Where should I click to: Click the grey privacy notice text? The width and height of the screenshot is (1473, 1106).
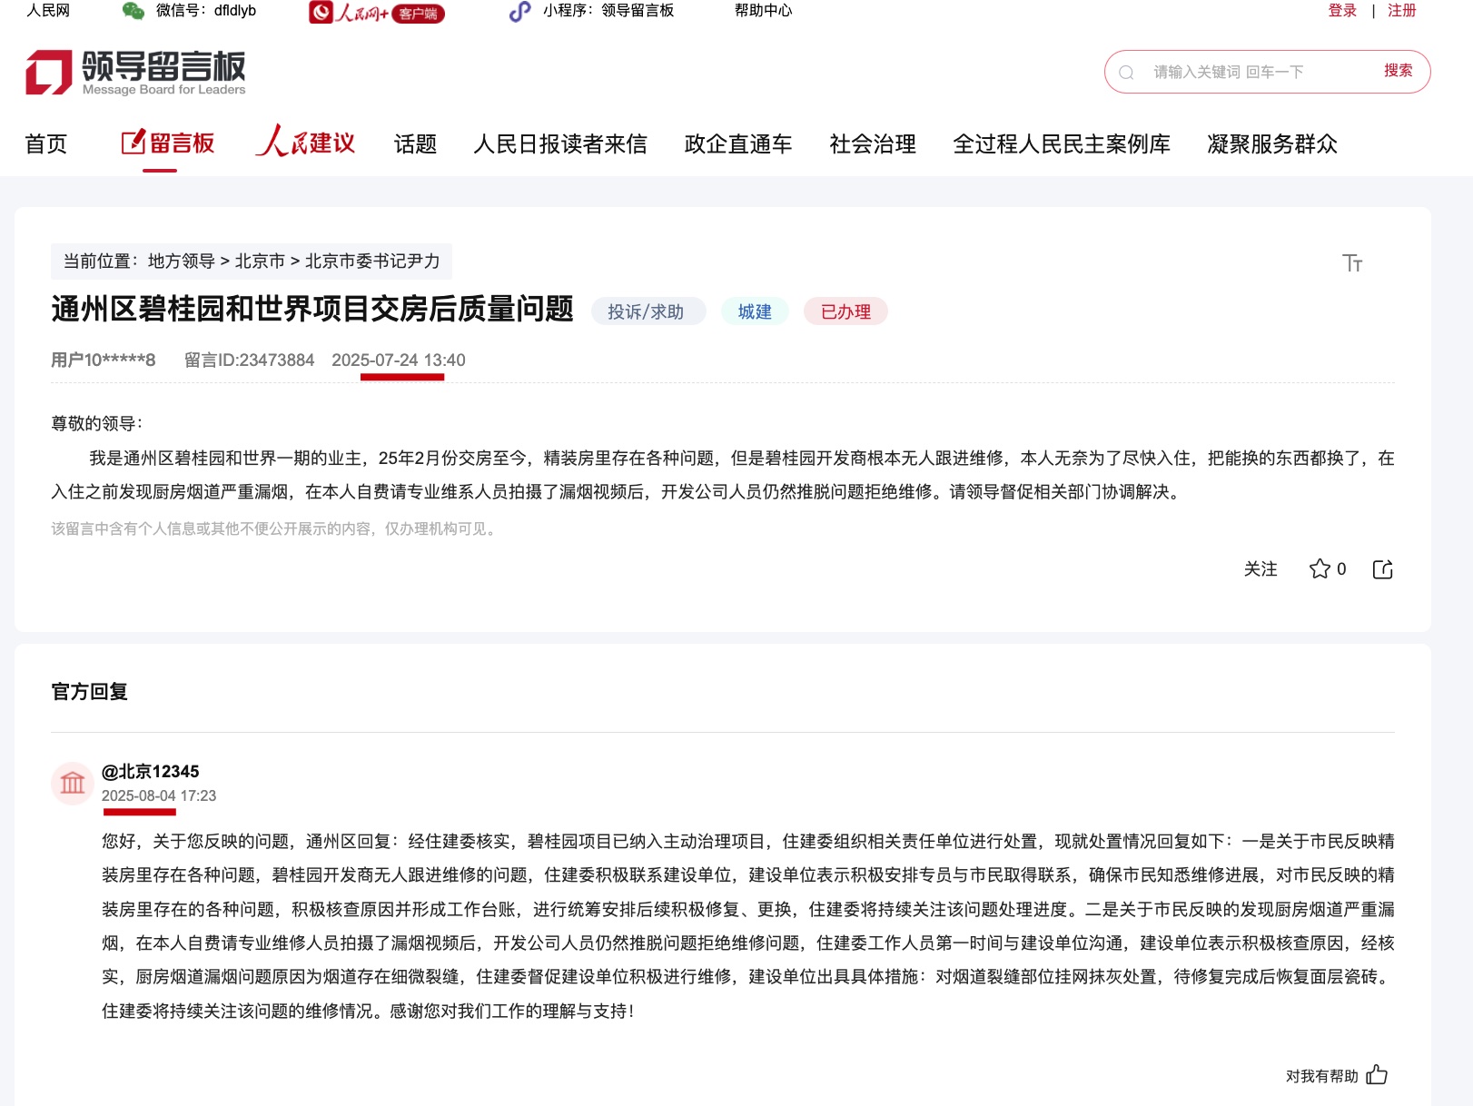pos(275,528)
